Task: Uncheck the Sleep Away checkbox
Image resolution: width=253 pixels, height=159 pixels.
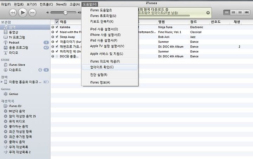Action: (57, 37)
